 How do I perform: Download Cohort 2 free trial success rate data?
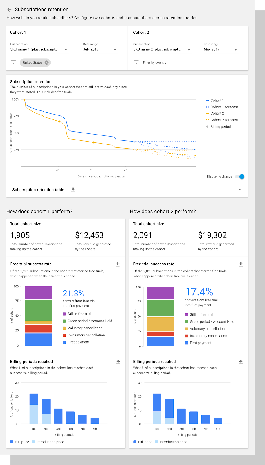pos(241,264)
